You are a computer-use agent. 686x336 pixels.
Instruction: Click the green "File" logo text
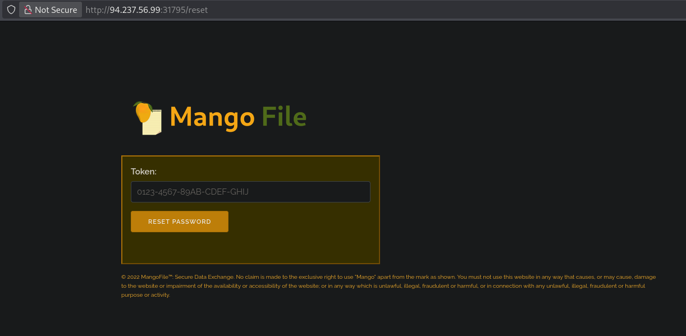284,117
